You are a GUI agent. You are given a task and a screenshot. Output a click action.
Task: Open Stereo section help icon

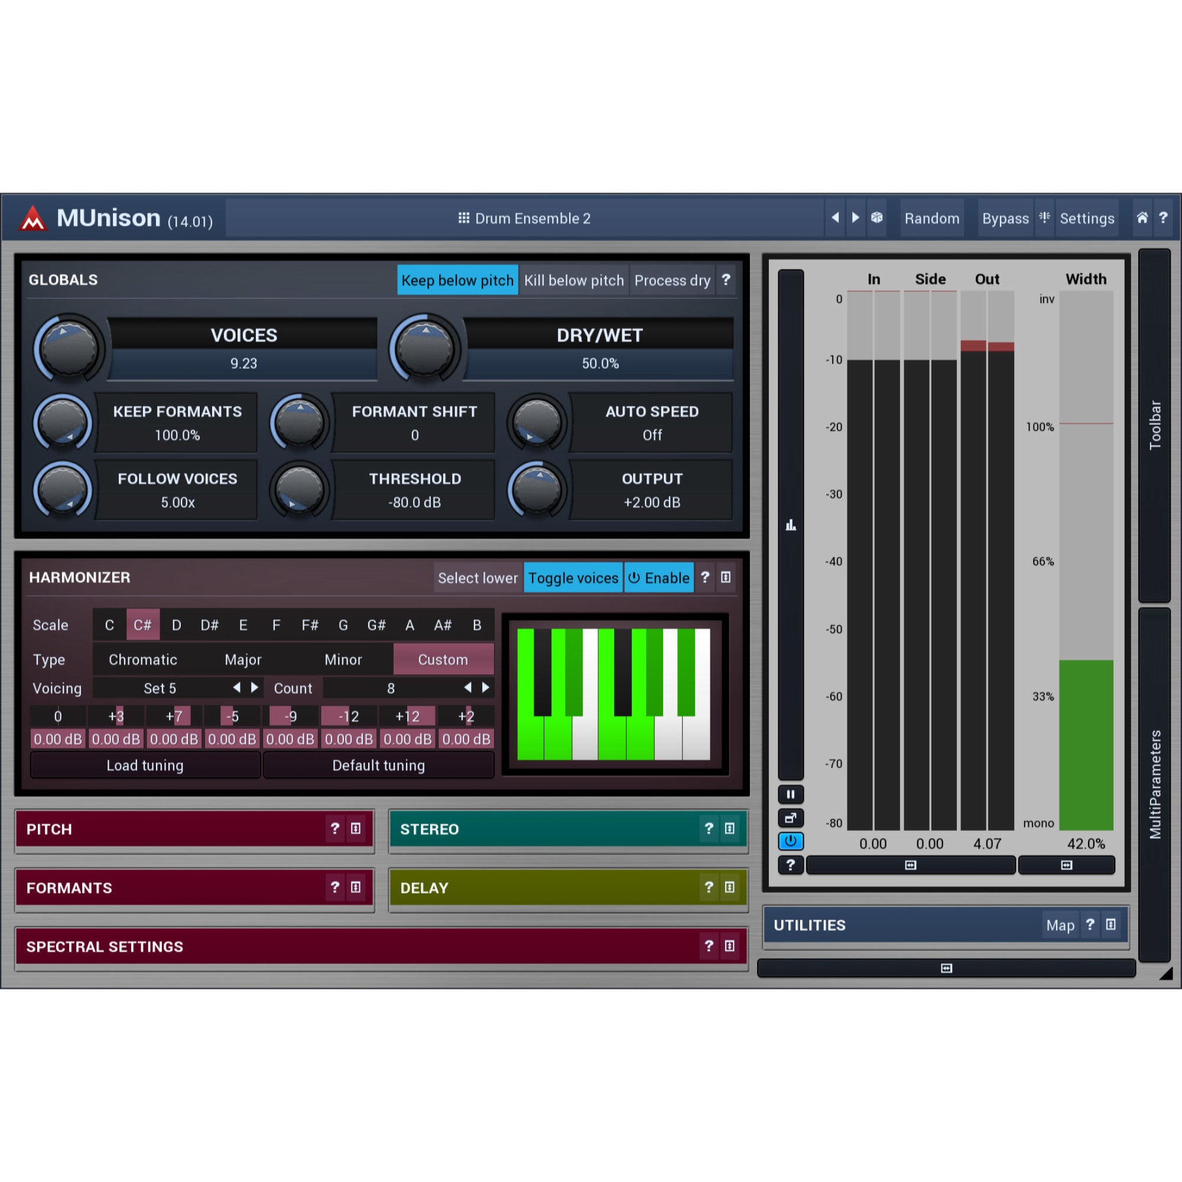point(709,829)
